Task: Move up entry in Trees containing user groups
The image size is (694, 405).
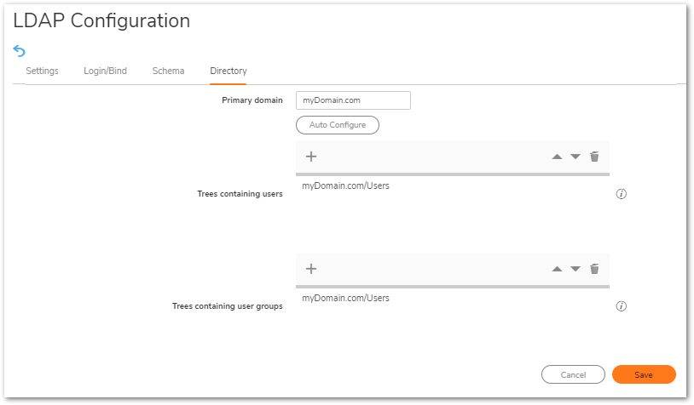Action: coord(557,269)
